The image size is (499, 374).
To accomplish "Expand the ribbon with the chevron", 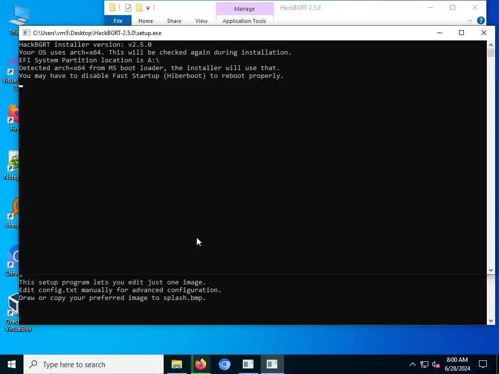I will 470,20.
